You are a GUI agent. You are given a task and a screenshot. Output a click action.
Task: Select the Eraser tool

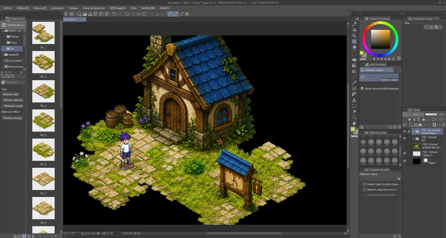click(354, 47)
